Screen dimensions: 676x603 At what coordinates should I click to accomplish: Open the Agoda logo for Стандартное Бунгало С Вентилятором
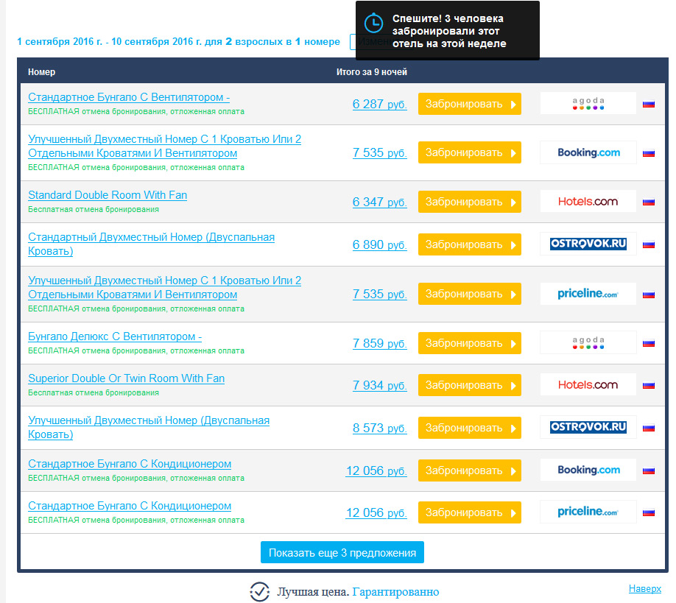(x=588, y=104)
